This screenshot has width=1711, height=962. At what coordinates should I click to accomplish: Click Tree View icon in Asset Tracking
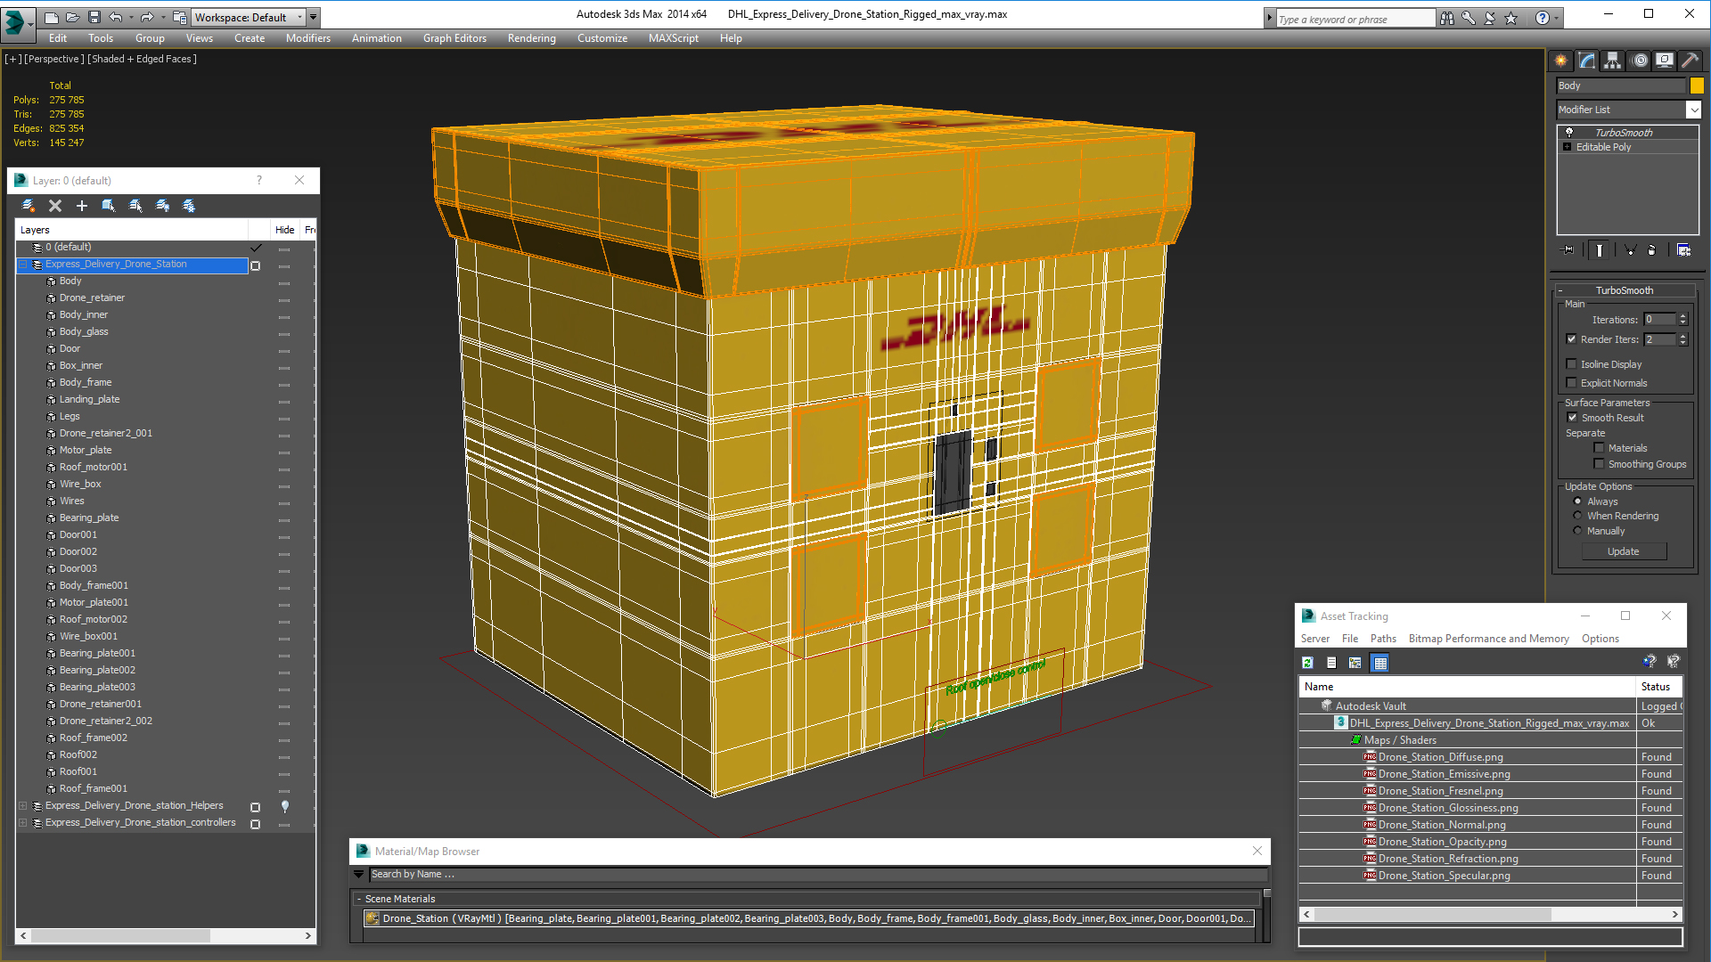(x=1355, y=663)
